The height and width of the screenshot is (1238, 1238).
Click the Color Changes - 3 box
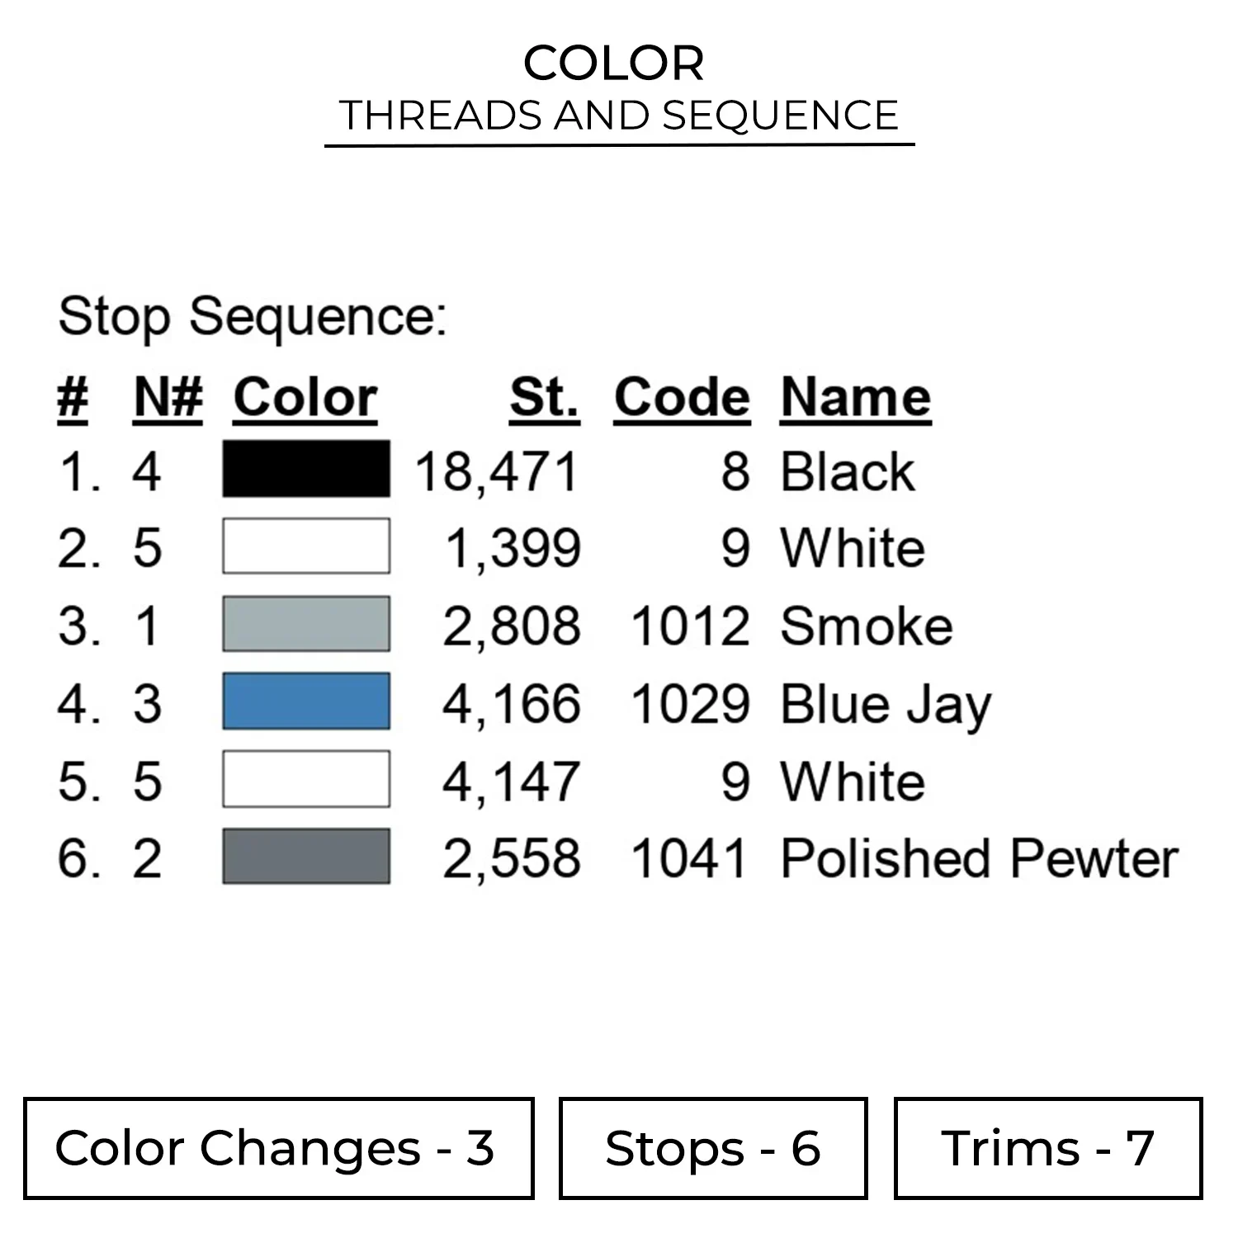pos(279,1148)
